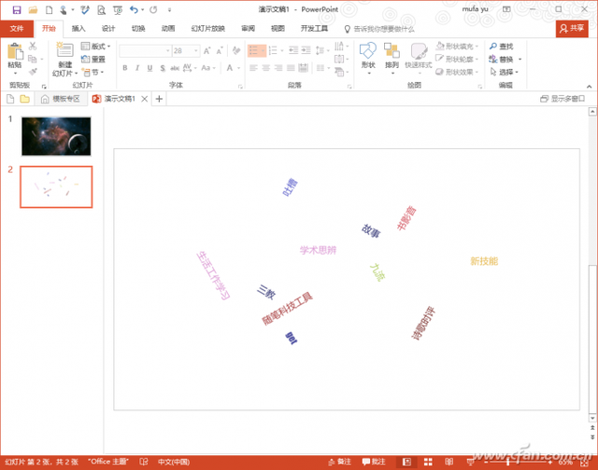Switch to Reading view icon
Screen dimensions: 598x470
(x=448, y=462)
